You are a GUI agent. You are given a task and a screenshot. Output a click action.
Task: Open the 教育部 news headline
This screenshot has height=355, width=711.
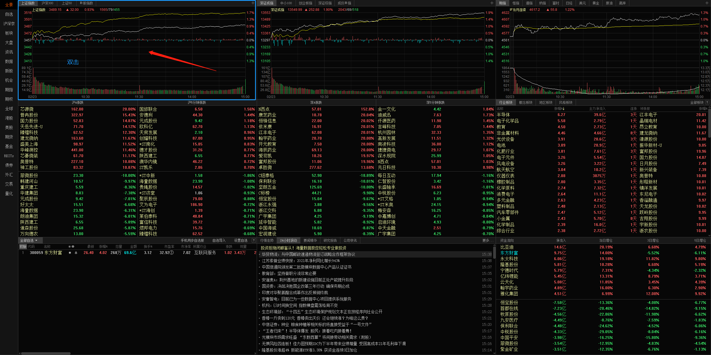(x=289, y=273)
